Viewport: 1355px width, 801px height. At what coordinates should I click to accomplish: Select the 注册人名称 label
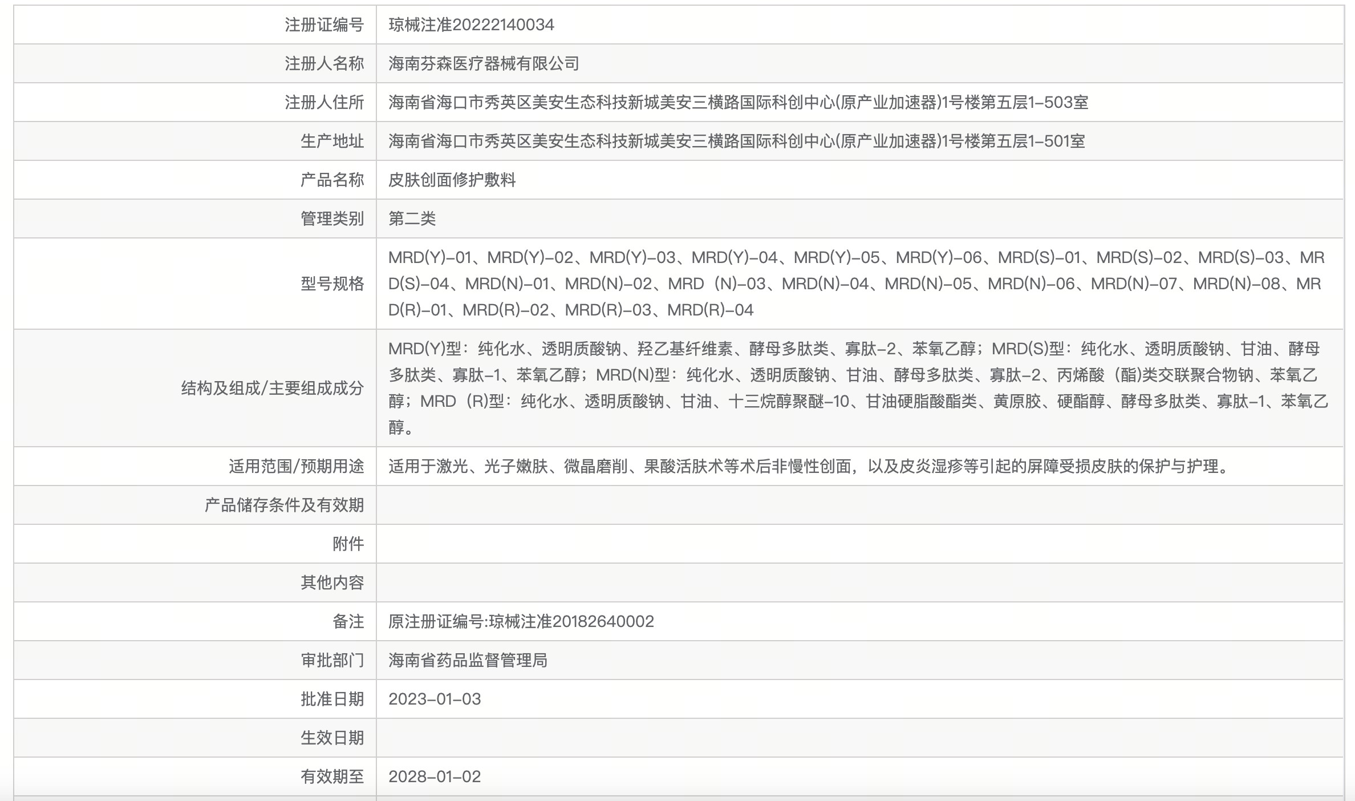[324, 63]
